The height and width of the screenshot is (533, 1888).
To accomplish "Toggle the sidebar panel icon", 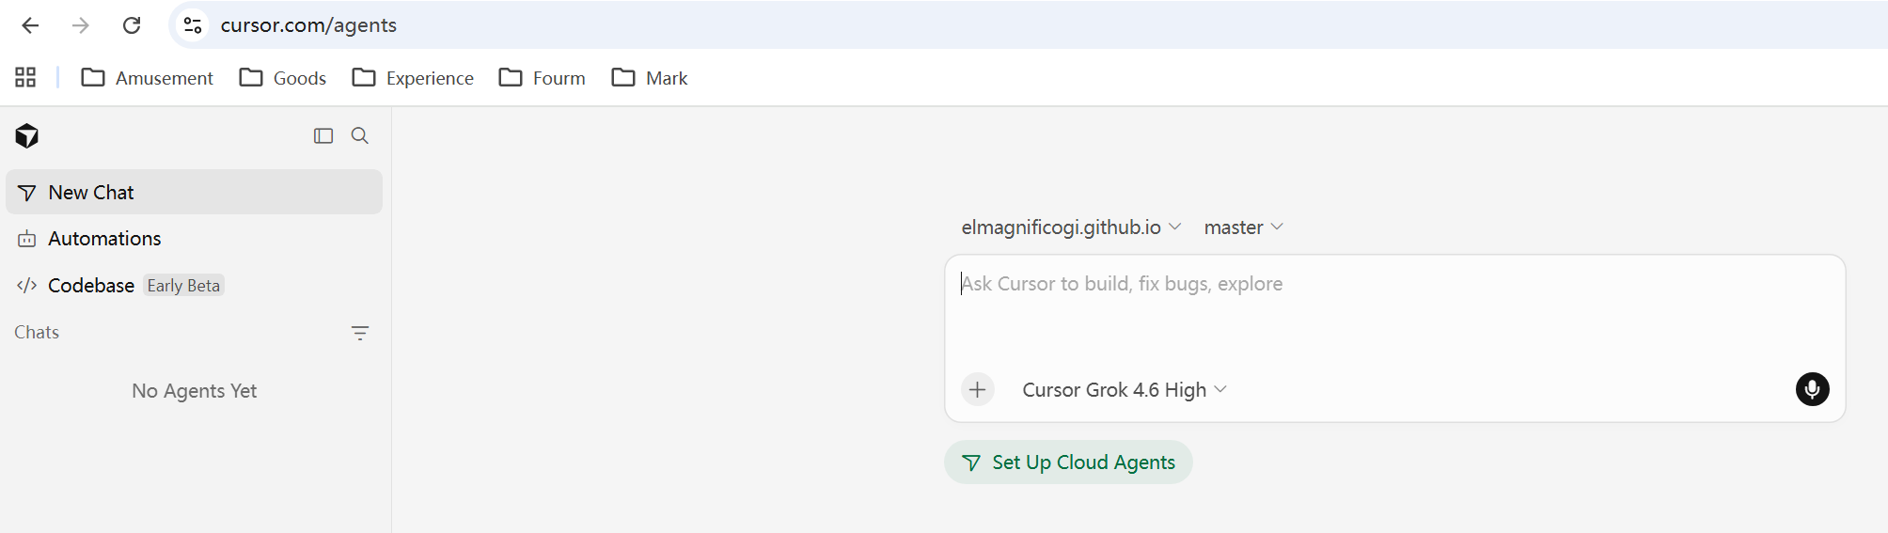I will (323, 136).
